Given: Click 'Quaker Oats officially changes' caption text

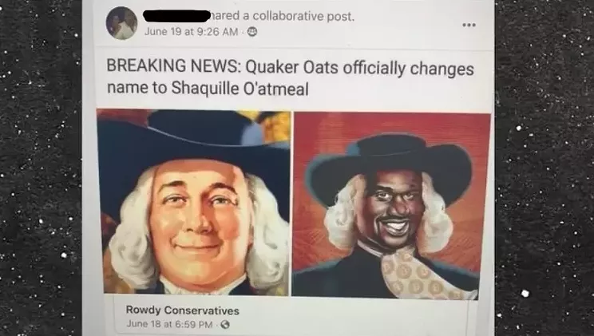Looking at the screenshot, I should pyautogui.click(x=359, y=68).
